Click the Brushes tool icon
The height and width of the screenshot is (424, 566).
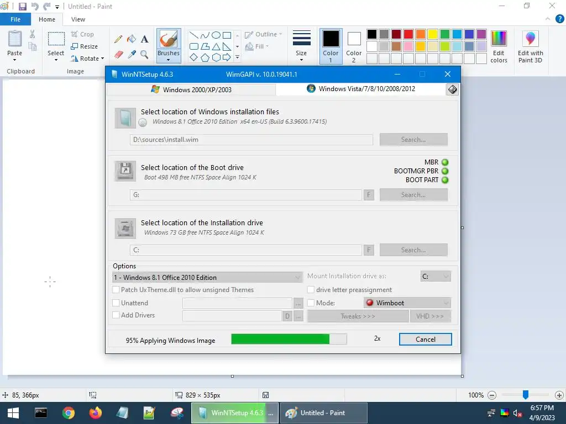pyautogui.click(x=169, y=39)
